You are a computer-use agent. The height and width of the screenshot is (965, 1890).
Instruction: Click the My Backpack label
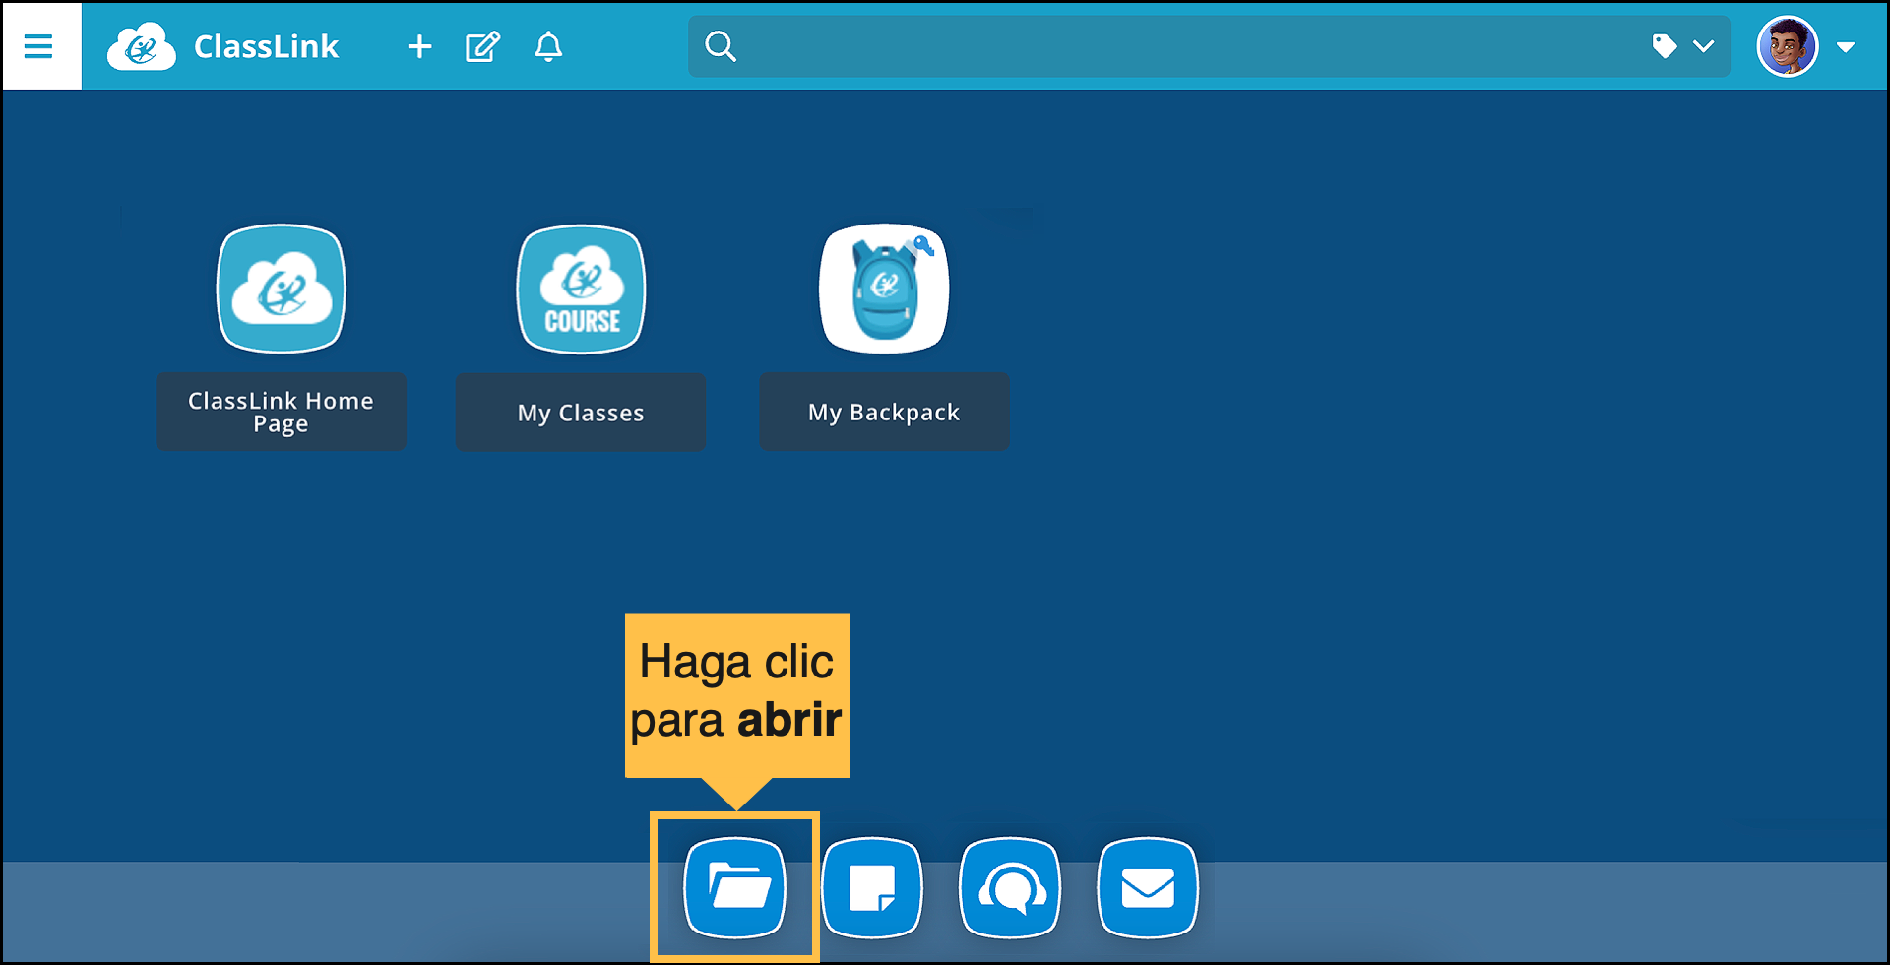(884, 412)
